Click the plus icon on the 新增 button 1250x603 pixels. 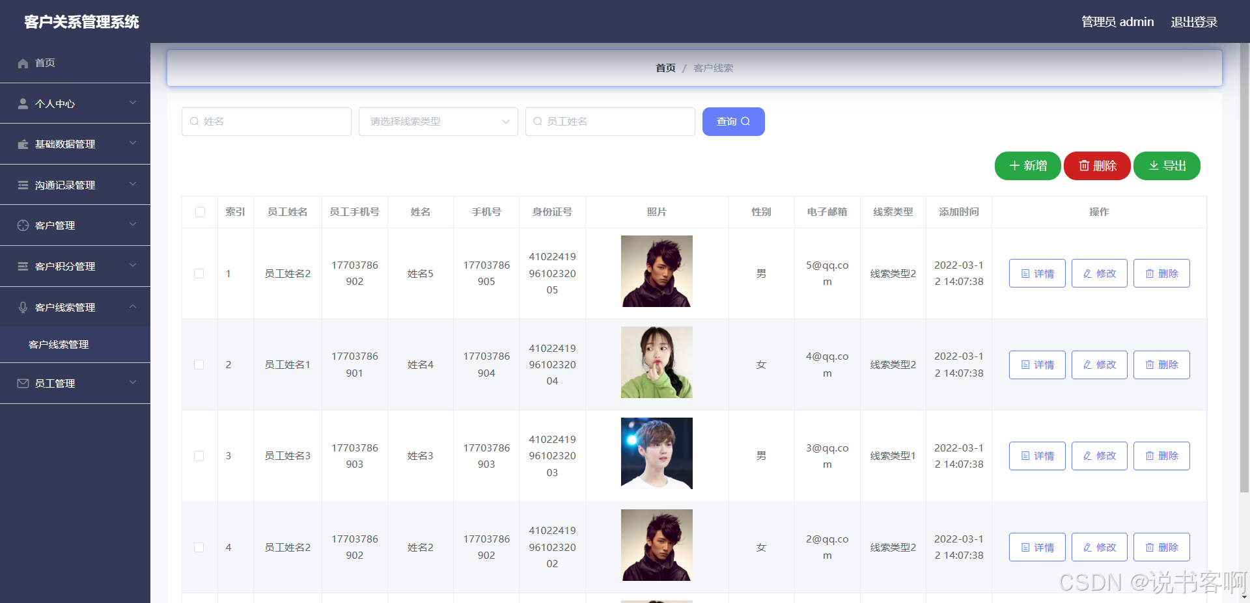point(1014,166)
